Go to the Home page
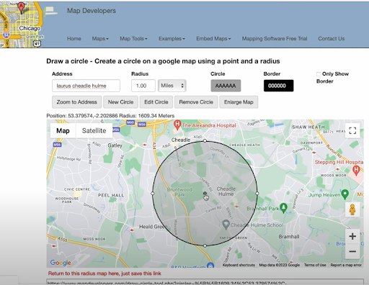Image resolution: width=369 pixels, height=285 pixels. [x=74, y=39]
